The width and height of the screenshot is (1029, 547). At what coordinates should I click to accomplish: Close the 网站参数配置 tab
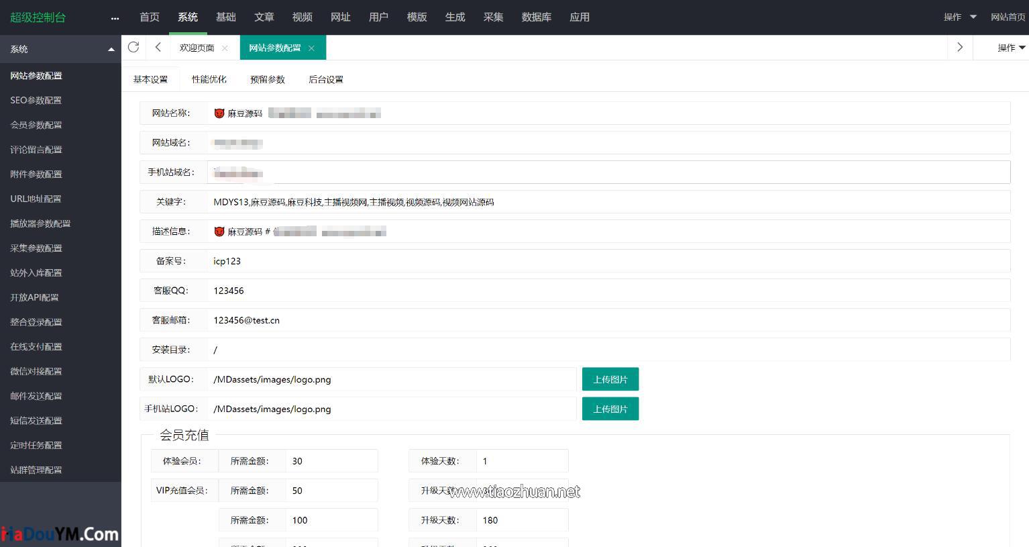(311, 48)
